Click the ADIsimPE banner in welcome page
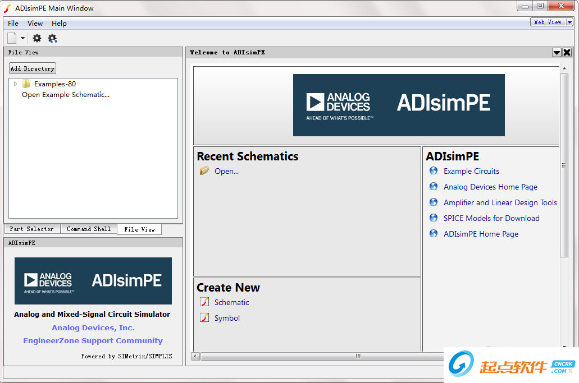The width and height of the screenshot is (579, 383). (399, 105)
